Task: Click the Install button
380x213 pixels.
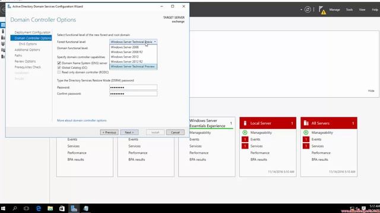Action: coord(155,133)
